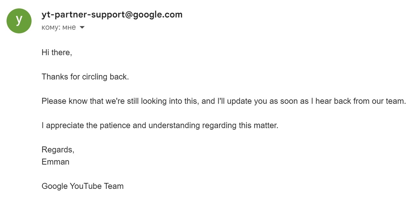Click the word "Team" in the signature

pos(114,186)
